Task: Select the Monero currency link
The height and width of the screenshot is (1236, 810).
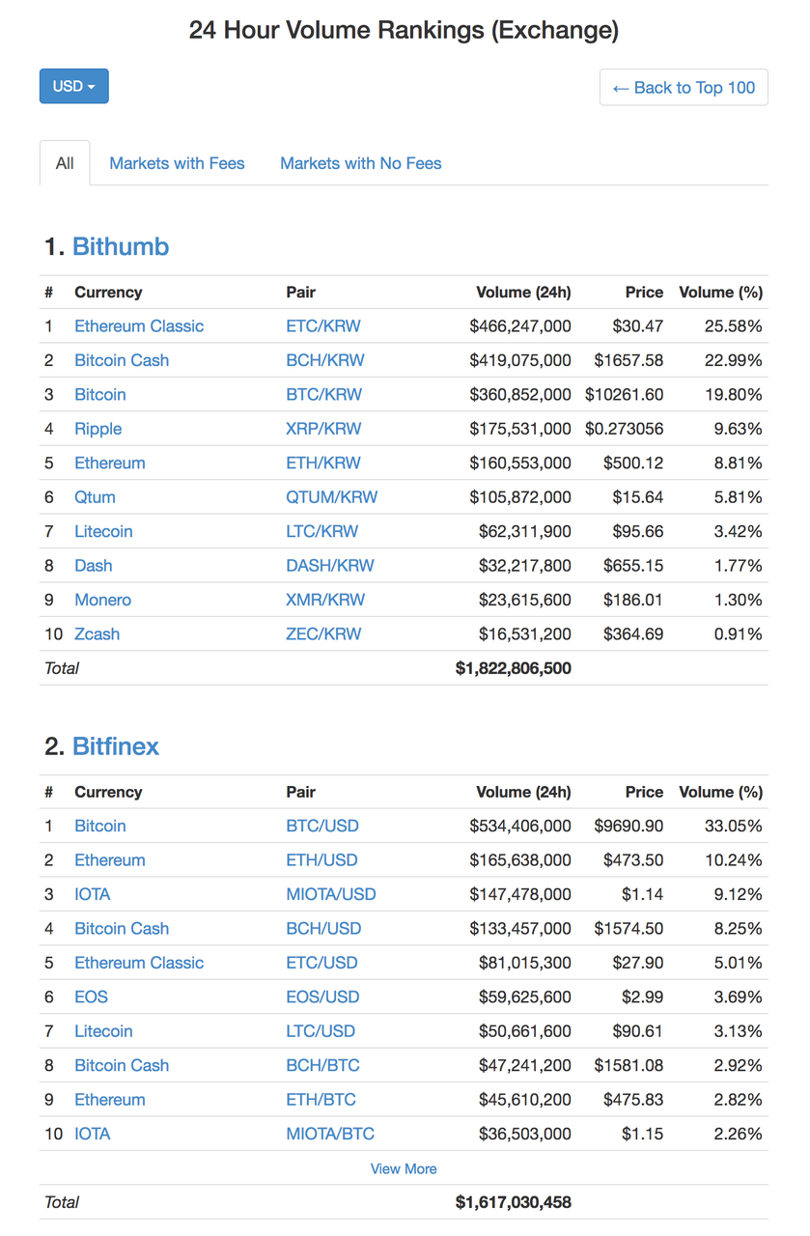Action: click(x=102, y=600)
